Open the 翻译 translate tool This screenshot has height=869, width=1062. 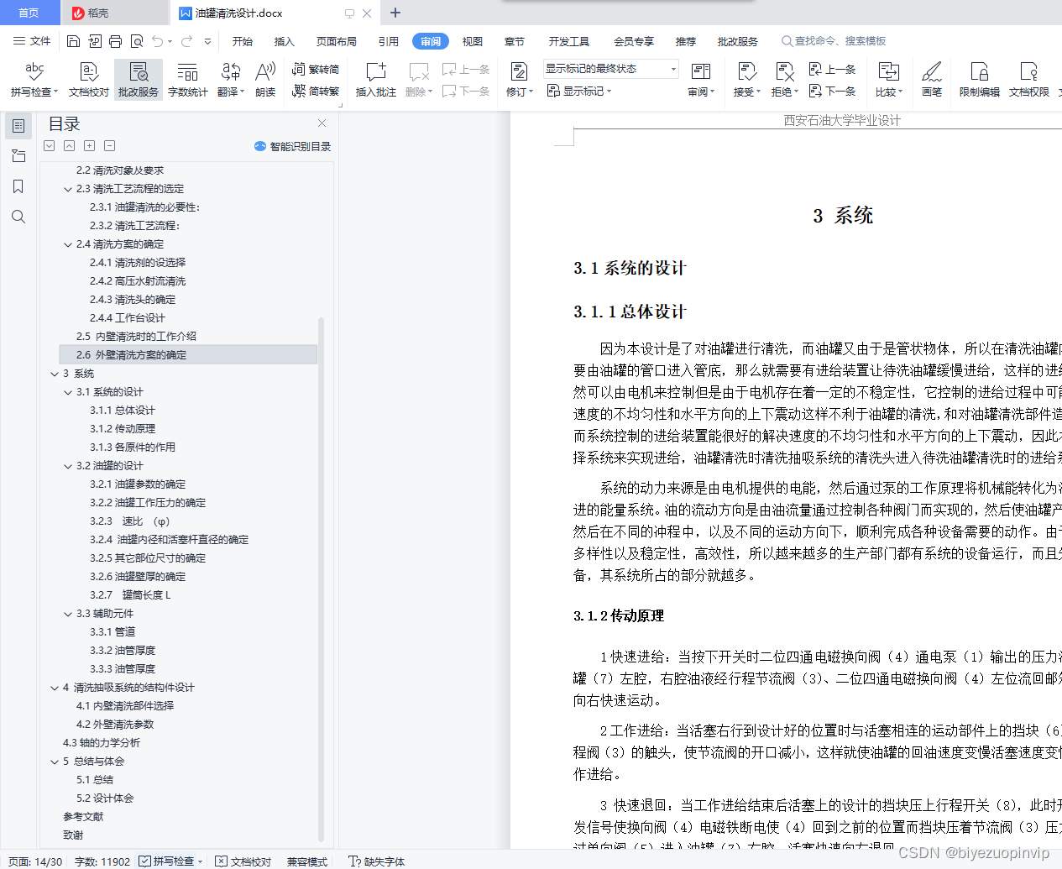[231, 80]
